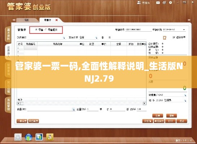Select the 零售退货 radio button
The width and height of the screenshot is (197, 144).
coord(46,30)
